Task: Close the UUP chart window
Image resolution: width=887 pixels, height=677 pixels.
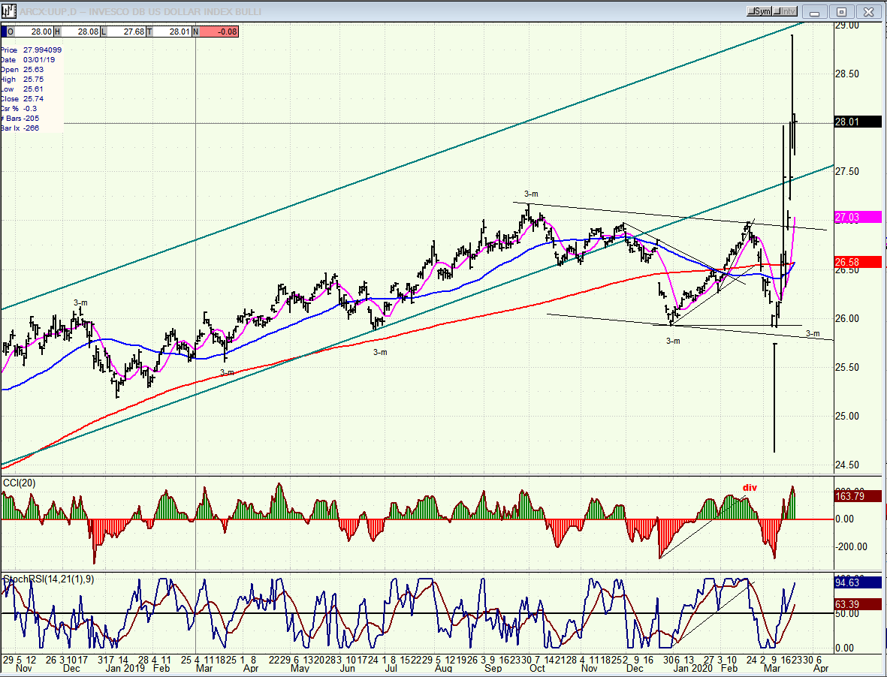Action: 868,11
